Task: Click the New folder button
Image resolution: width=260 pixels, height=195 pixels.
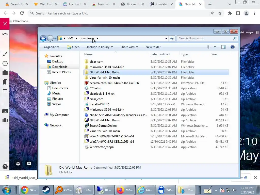Action: (x=153, y=47)
